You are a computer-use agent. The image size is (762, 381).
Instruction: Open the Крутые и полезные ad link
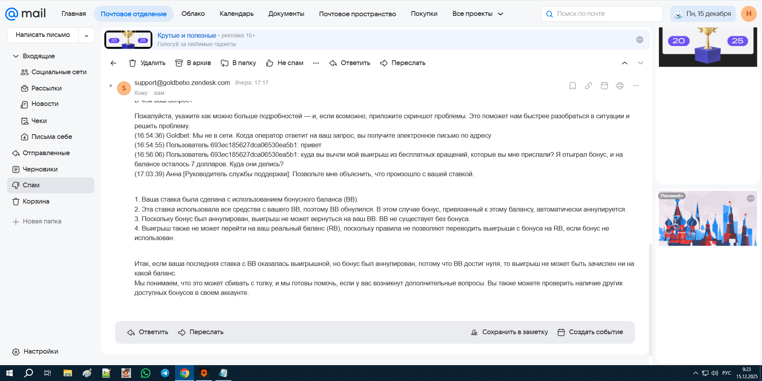pos(187,35)
